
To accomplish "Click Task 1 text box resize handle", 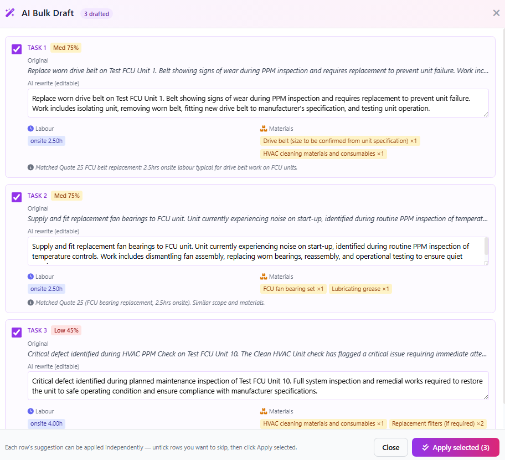I will (x=486, y=114).
